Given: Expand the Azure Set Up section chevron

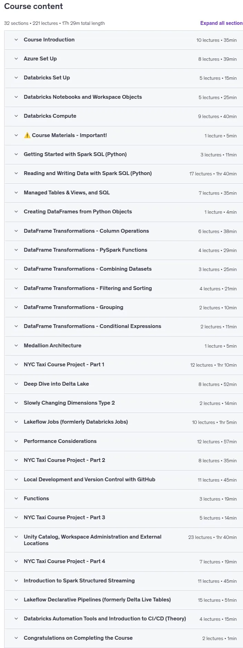Looking at the screenshot, I should (x=16, y=59).
